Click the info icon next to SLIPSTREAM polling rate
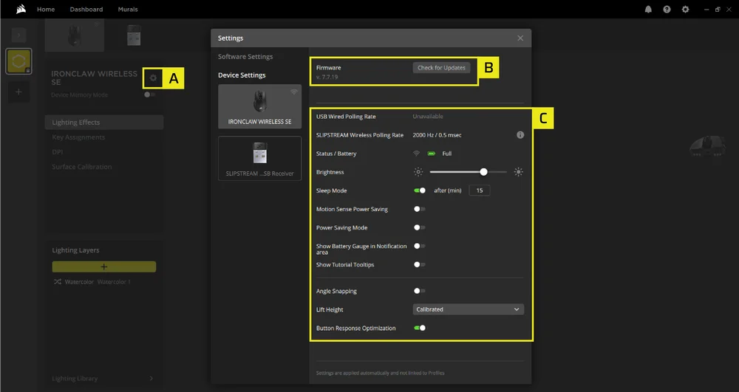This screenshot has height=392, width=739. pyautogui.click(x=520, y=135)
